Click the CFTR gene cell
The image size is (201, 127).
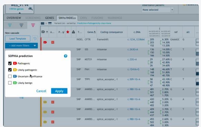[x=88, y=39]
